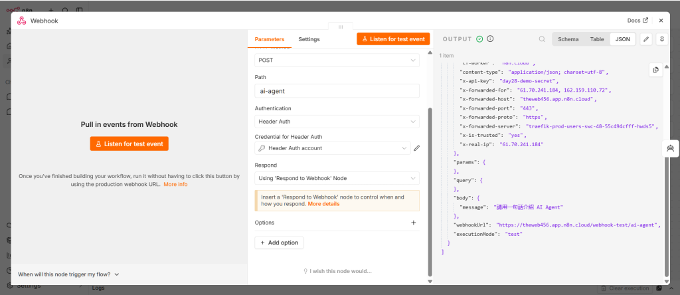
Task: Pin the output data with pin icon
Action: [x=662, y=39]
